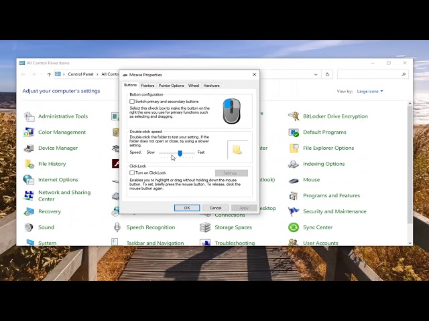Click the refresh button in address bar
This screenshot has height=321, width=429.
click(x=327, y=74)
